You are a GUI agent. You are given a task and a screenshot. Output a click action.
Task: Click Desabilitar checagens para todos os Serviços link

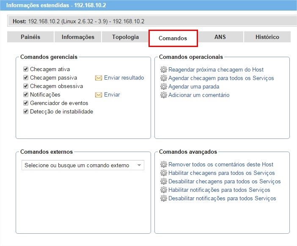tap(224, 181)
